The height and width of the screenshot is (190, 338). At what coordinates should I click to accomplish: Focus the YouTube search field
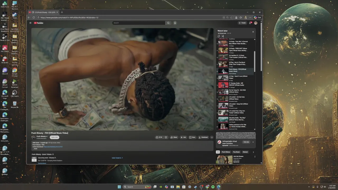(139, 23)
